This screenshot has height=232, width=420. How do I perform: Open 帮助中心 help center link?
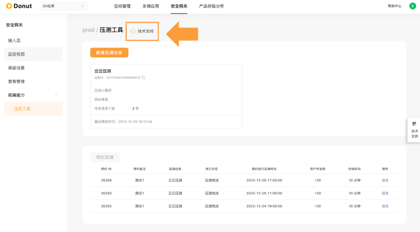coord(395,6)
